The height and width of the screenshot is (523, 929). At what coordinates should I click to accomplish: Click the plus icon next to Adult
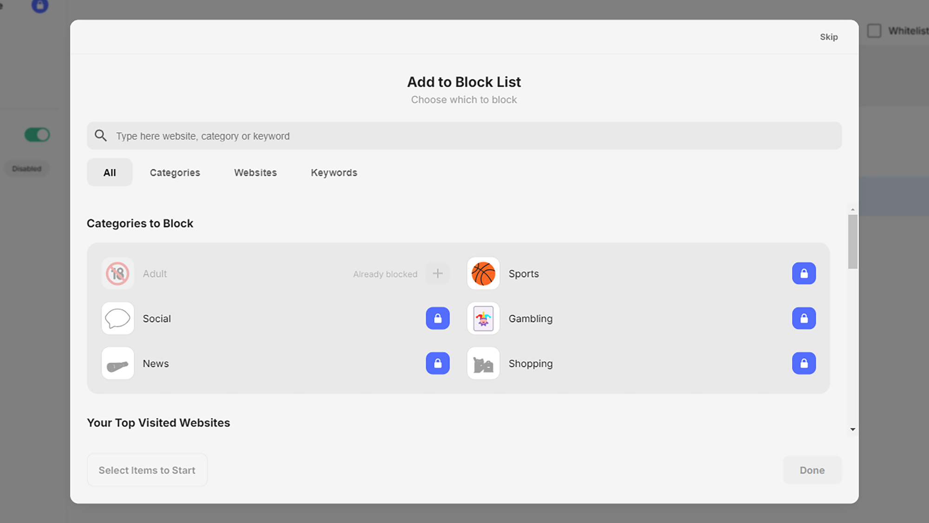click(x=438, y=273)
